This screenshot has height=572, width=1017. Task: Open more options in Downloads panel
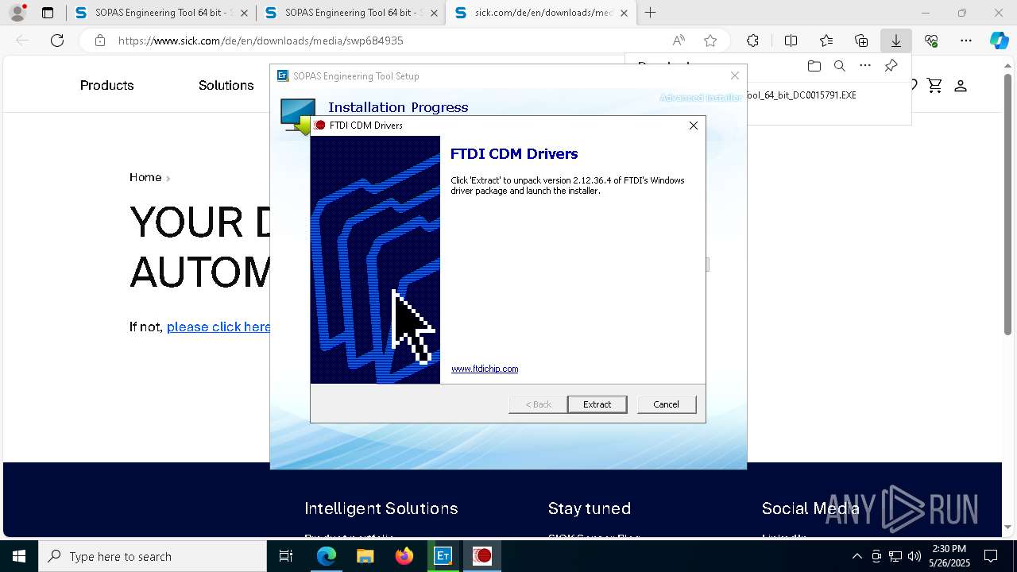click(865, 66)
